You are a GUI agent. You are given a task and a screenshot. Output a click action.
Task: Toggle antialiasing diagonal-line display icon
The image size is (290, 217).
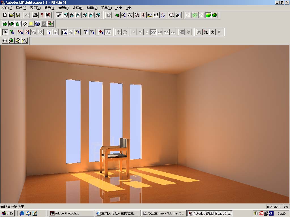click(25, 24)
